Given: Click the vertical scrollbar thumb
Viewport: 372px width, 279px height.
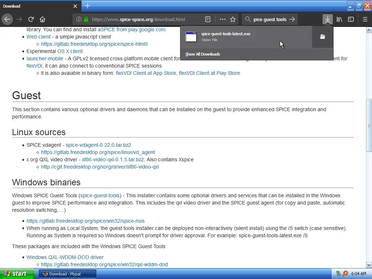Looking at the screenshot, I should click(x=369, y=125).
